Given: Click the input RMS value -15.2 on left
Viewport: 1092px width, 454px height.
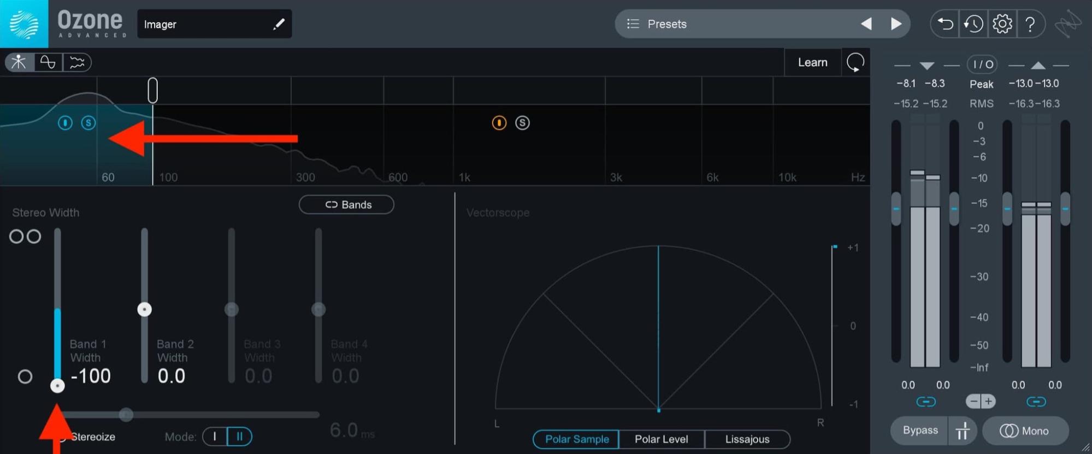Looking at the screenshot, I should 906,103.
